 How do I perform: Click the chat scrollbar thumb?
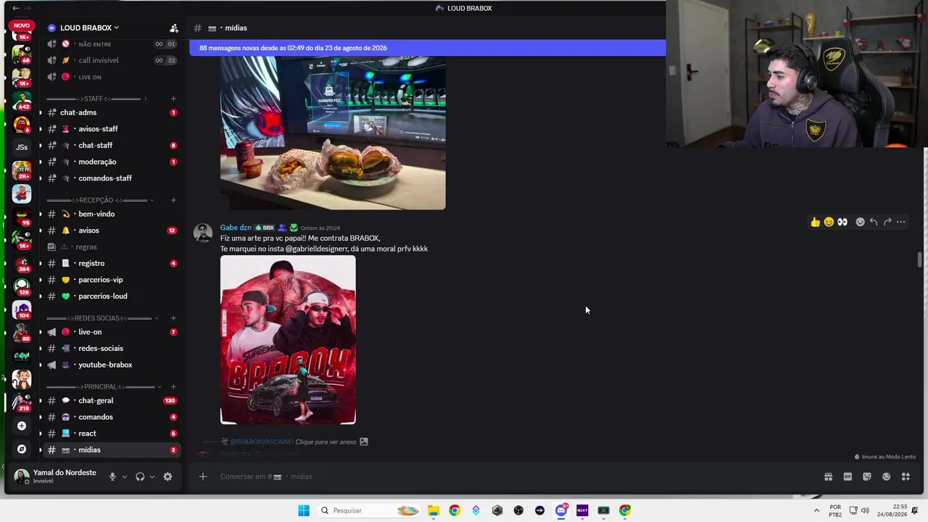(x=920, y=260)
